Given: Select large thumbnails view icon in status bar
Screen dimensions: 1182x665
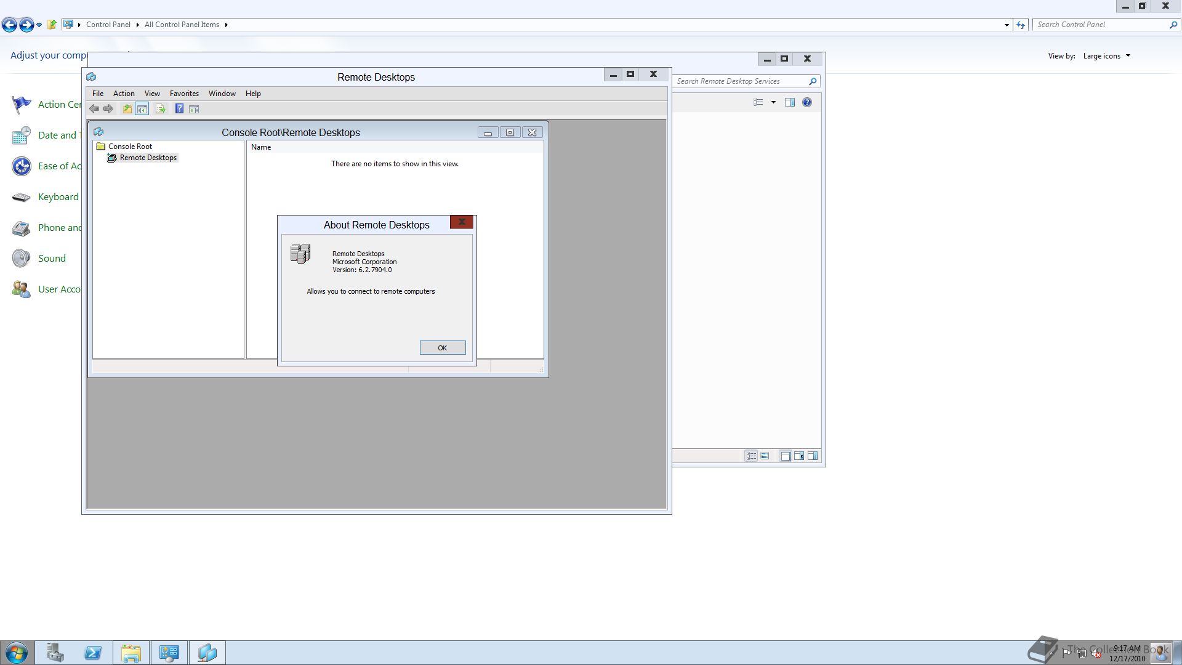Looking at the screenshot, I should point(765,456).
